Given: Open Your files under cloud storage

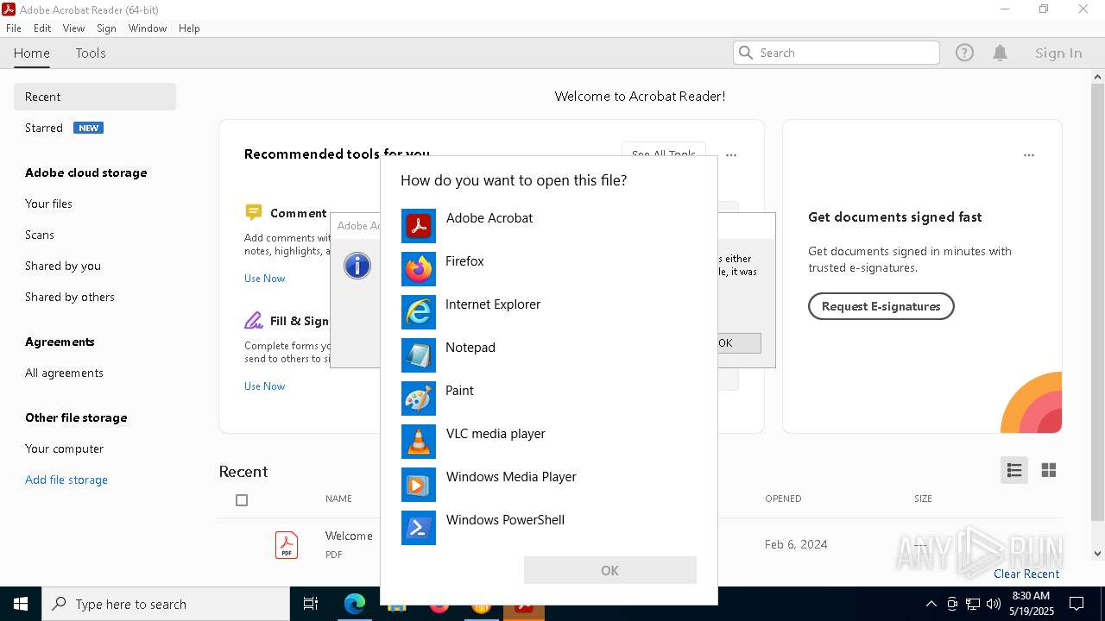Looking at the screenshot, I should click(48, 204).
